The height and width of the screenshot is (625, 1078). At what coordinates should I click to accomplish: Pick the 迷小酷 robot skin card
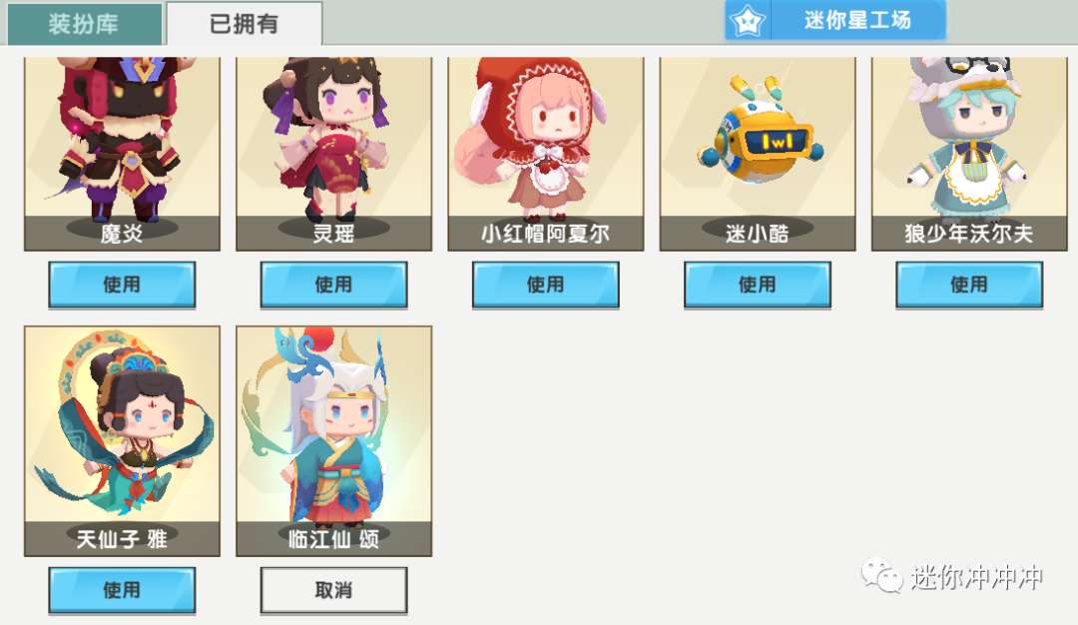coord(758,154)
